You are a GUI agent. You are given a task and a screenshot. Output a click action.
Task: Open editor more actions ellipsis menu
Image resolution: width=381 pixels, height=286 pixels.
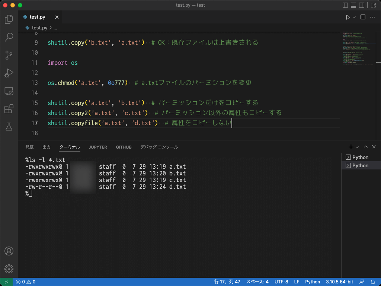click(x=372, y=17)
